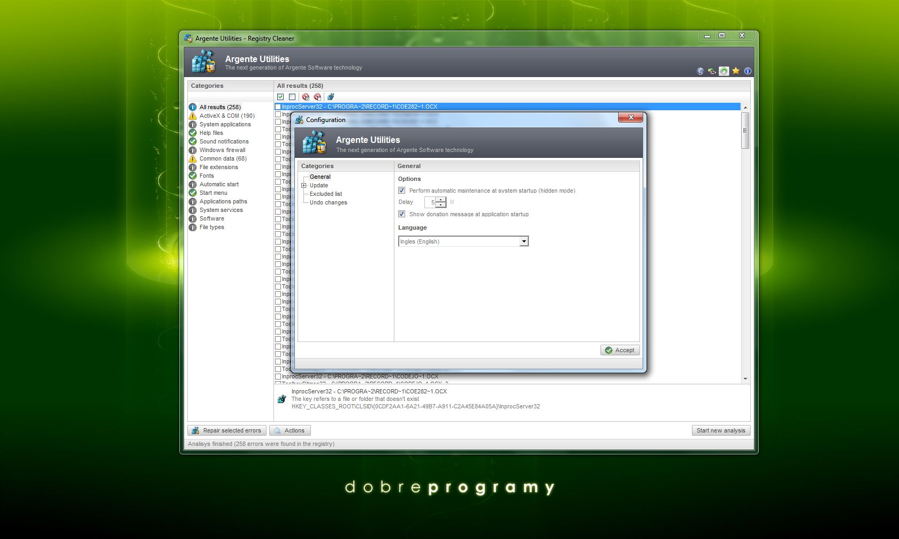Open the configuration gear icon in header
The height and width of the screenshot is (539, 899).
coord(724,71)
